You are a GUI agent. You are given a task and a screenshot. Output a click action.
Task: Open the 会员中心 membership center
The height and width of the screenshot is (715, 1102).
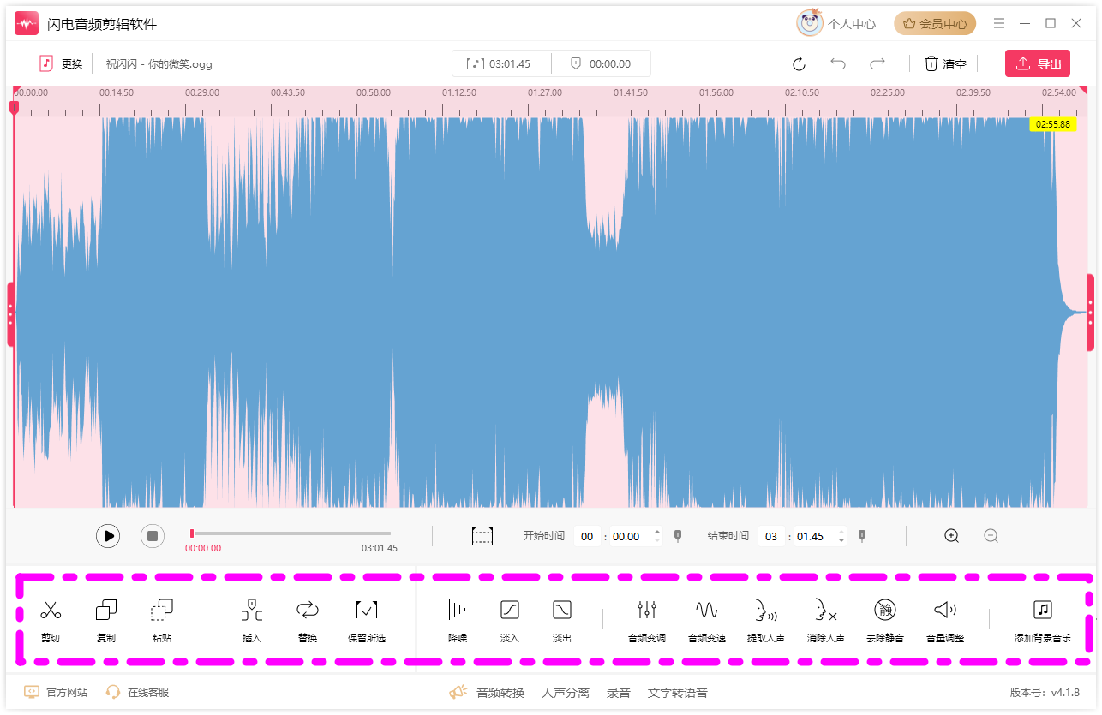click(x=935, y=24)
